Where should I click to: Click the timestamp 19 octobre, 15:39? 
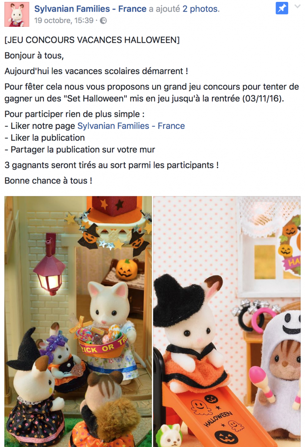(x=64, y=20)
